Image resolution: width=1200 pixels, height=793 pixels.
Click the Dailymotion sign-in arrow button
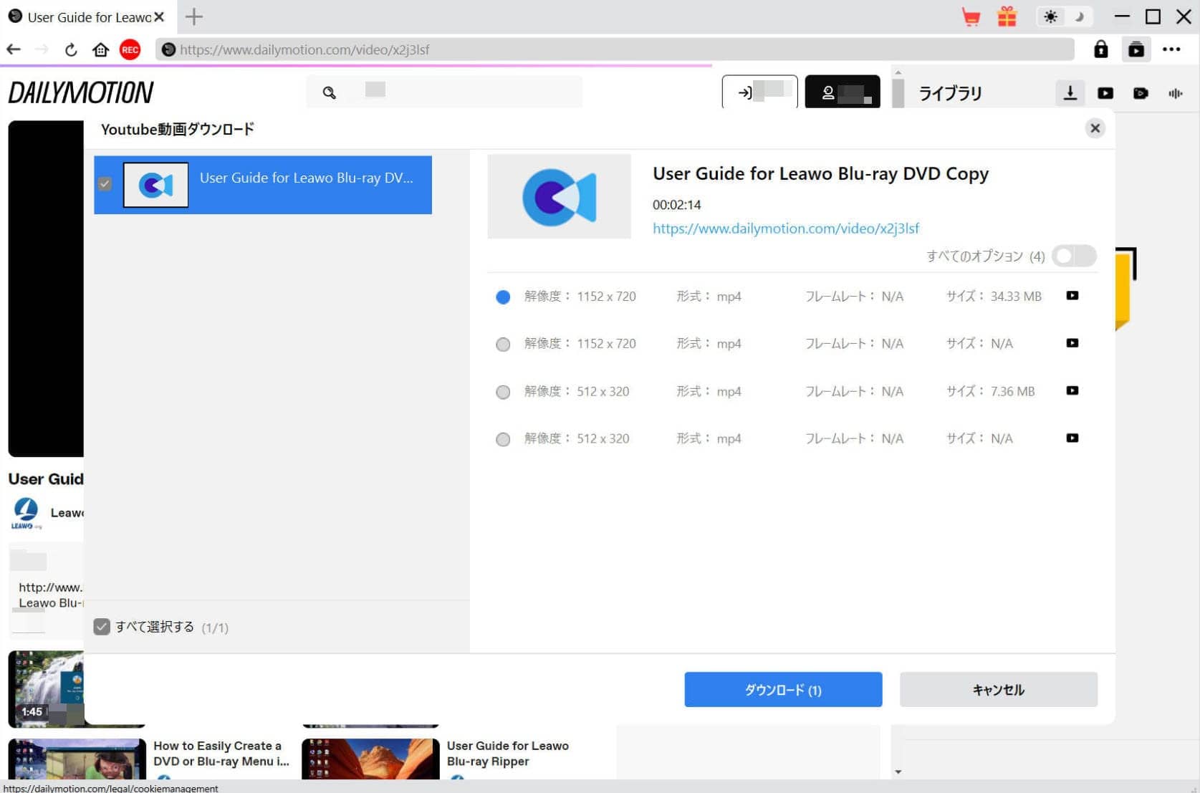759,92
